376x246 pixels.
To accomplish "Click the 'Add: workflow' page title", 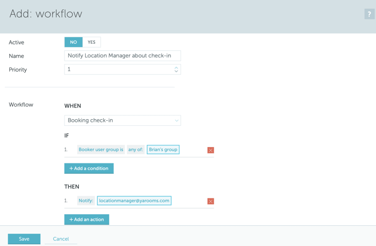I will coord(46,14).
